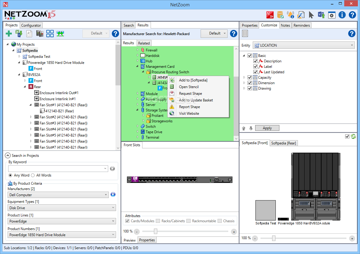Toggle the Capacity checkbox
360x254 pixels.
pyautogui.click(x=250, y=78)
